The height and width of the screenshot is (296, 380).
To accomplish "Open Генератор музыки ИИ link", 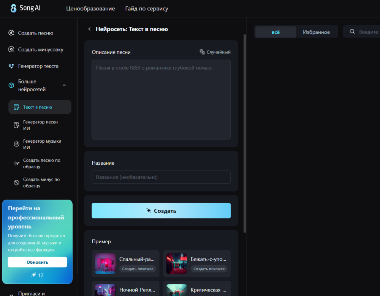I will tap(42, 144).
